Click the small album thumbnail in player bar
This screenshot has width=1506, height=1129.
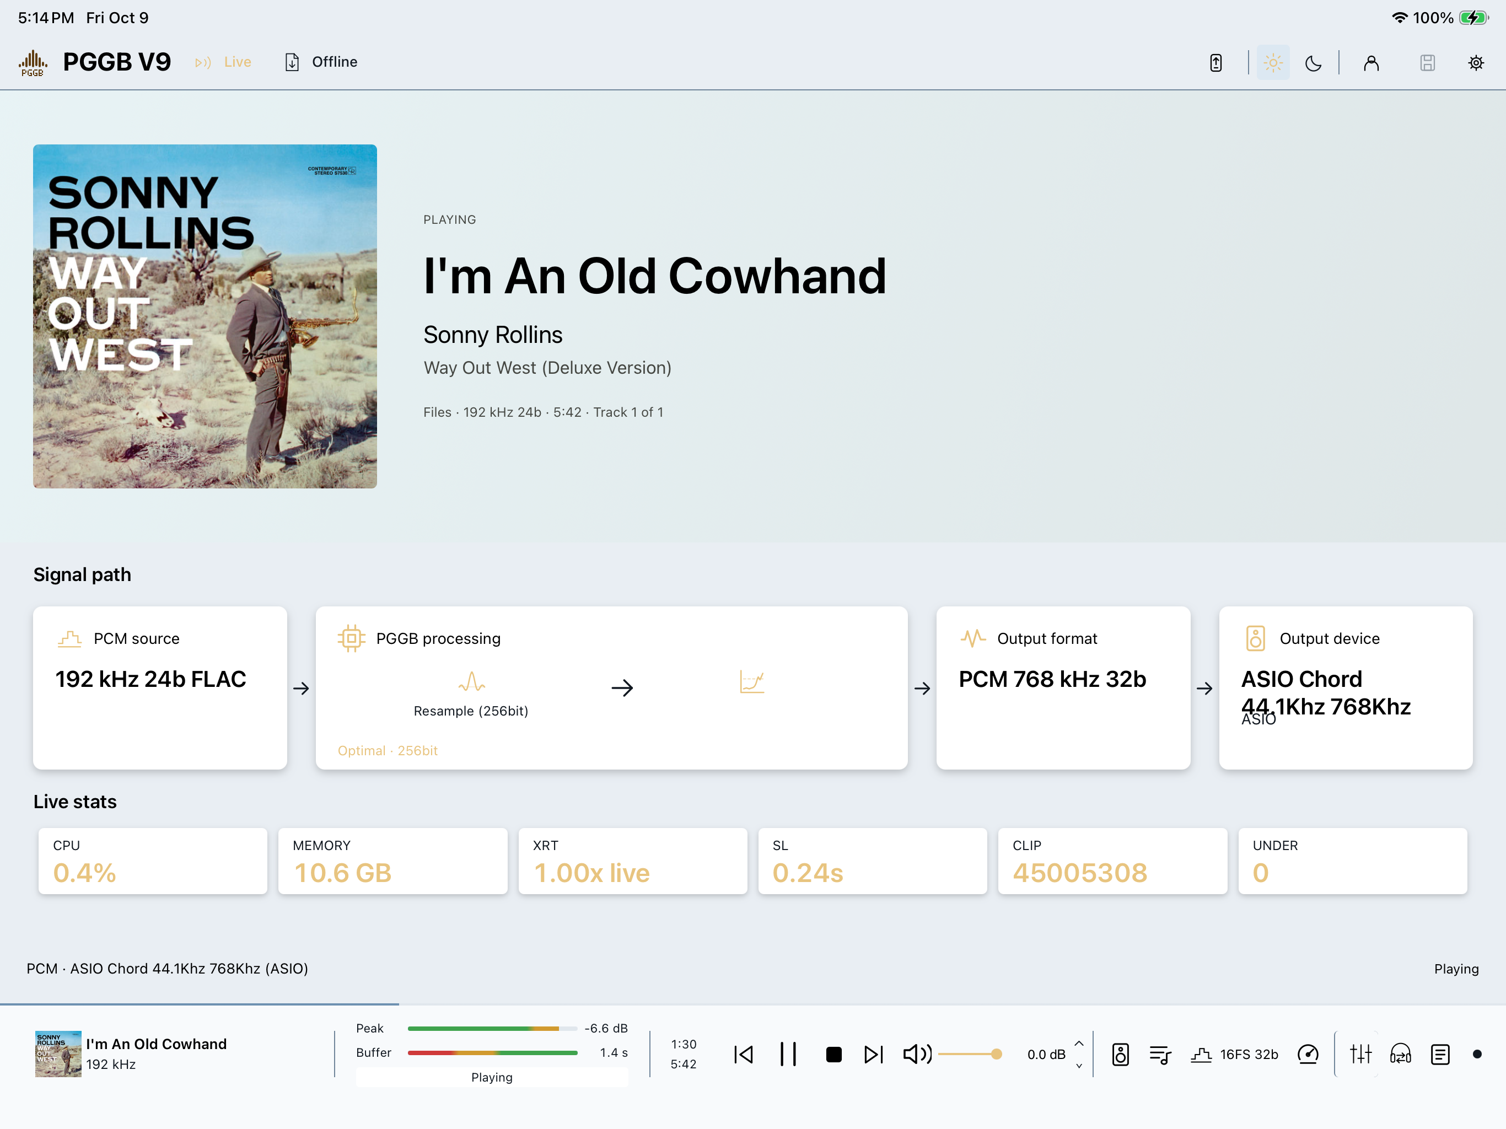tap(58, 1053)
